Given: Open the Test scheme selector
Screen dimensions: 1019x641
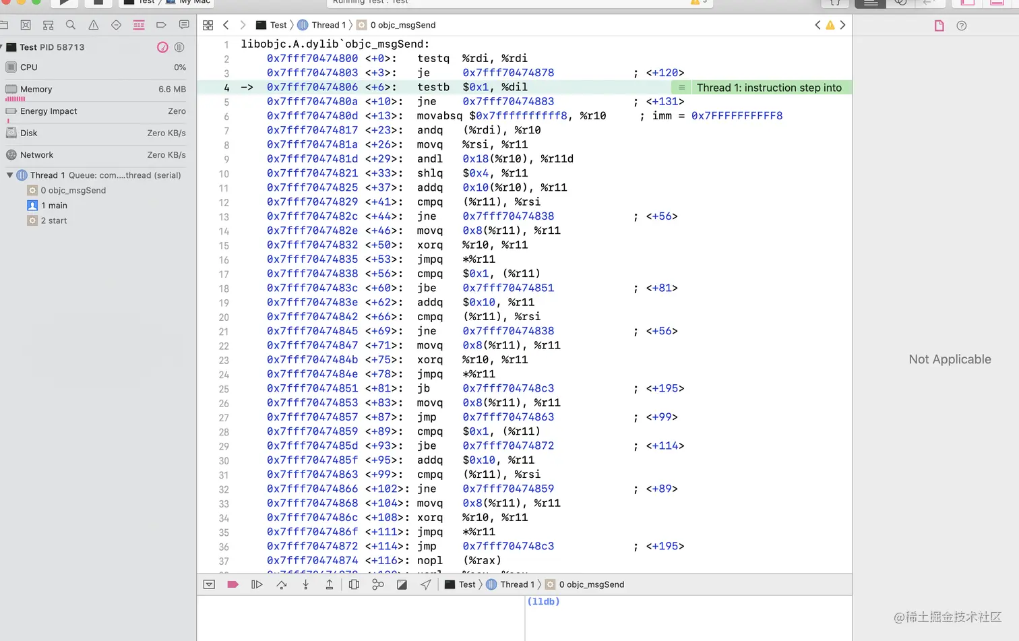Looking at the screenshot, I should click(x=139, y=2).
